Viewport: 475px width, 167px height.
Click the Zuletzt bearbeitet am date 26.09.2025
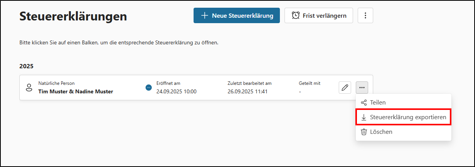coord(247,92)
